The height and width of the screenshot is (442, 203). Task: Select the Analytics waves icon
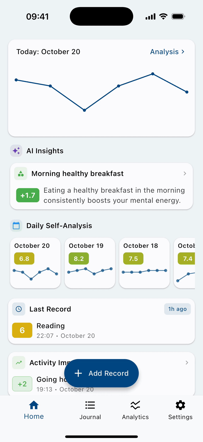135,405
